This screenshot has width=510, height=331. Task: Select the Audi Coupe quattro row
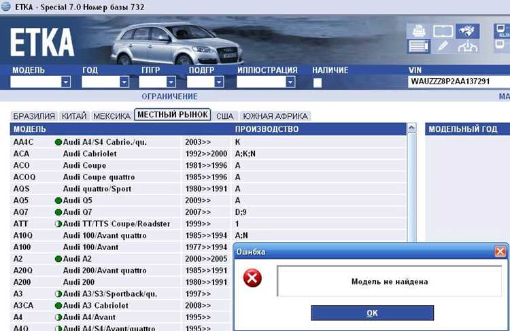point(208,177)
